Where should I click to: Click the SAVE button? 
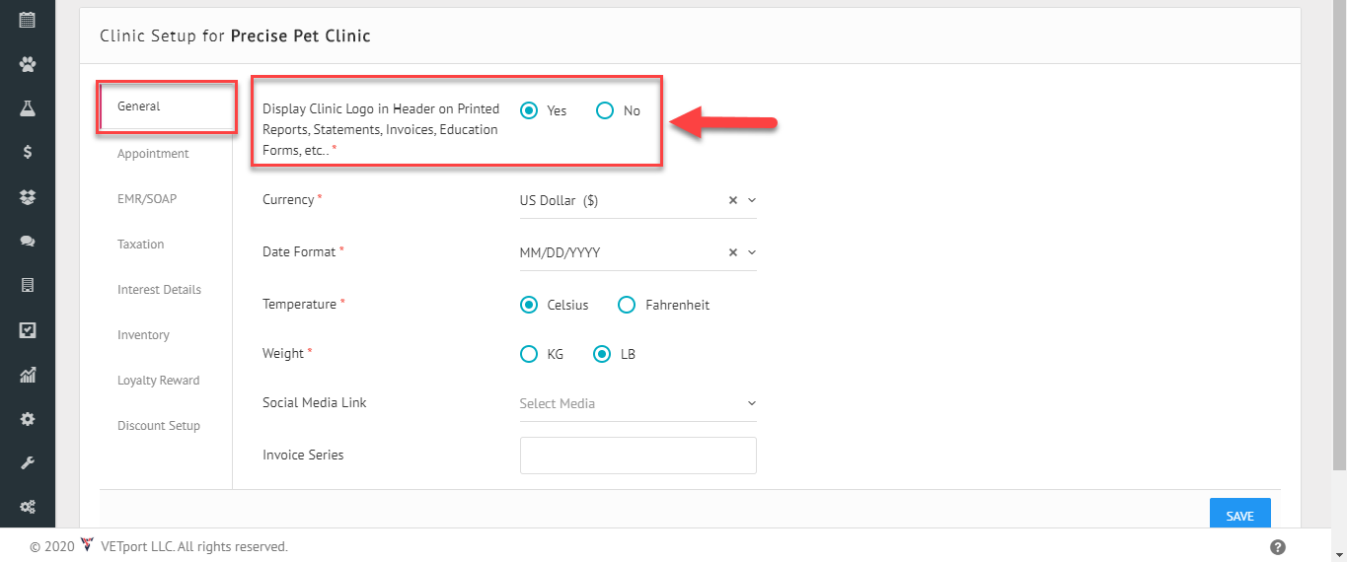tap(1240, 516)
